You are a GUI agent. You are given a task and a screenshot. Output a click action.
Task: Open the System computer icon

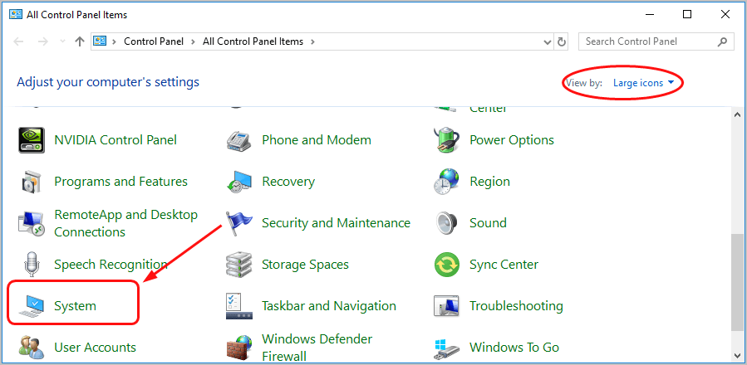coord(32,306)
